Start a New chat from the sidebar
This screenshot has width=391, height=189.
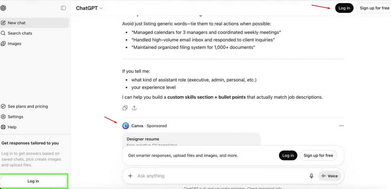[16, 23]
